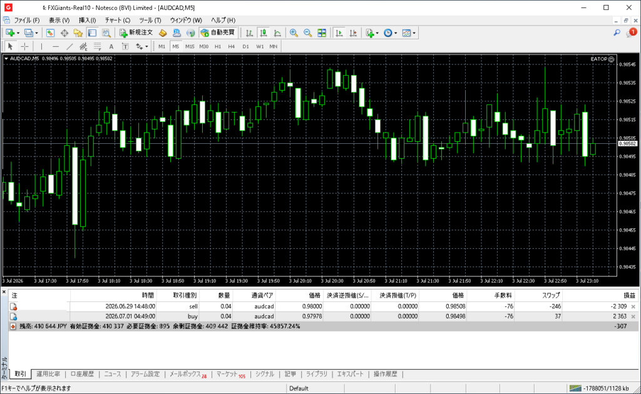Viewport: 641px width, 394px height.
Task: Click the 新規注文 new order button
Action: 136,33
